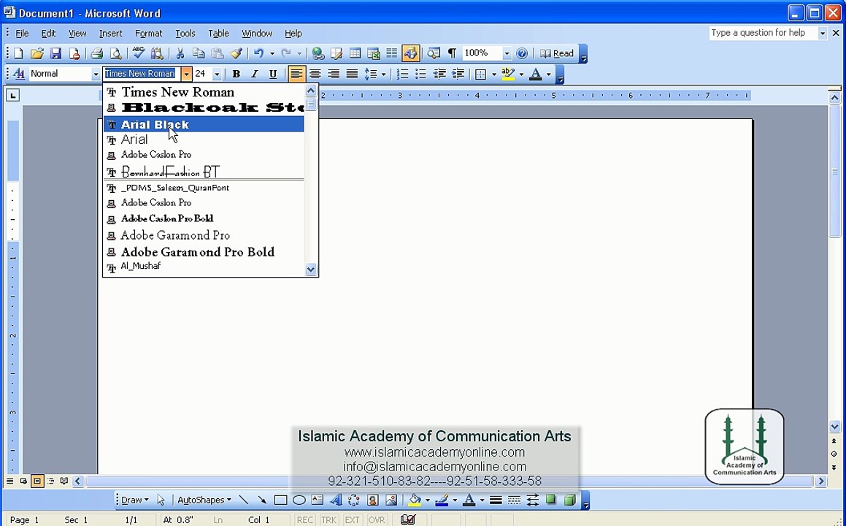Open the Insert Table icon

[355, 53]
